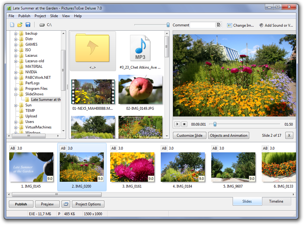Open the Help menu
The height and width of the screenshot is (225, 304).
tap(78, 16)
